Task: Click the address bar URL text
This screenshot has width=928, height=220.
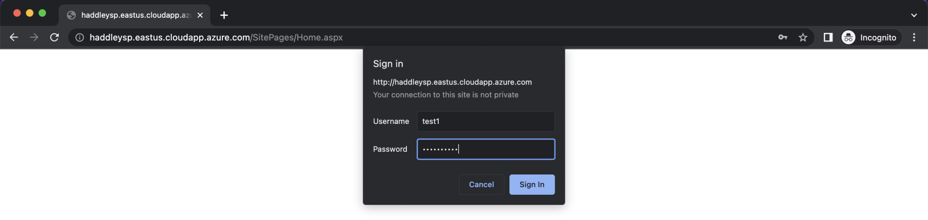Action: (216, 37)
